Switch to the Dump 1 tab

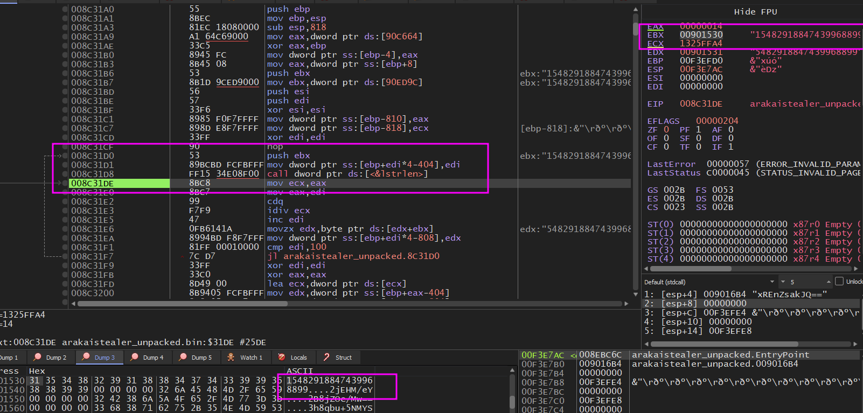pyautogui.click(x=9, y=357)
